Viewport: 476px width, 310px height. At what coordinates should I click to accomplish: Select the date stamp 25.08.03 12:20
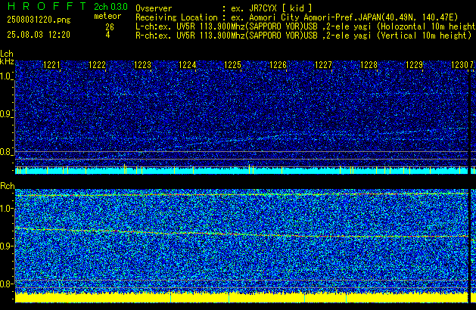click(39, 35)
